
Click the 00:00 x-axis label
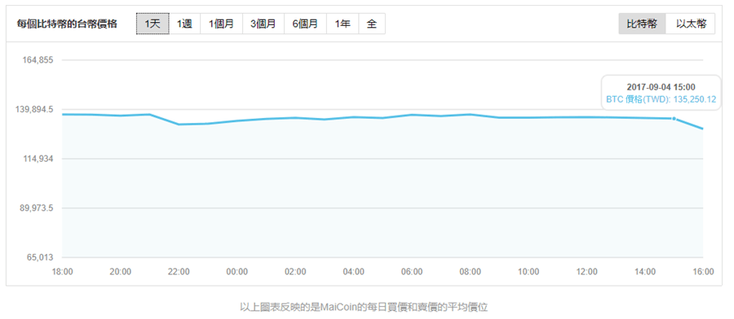(237, 272)
